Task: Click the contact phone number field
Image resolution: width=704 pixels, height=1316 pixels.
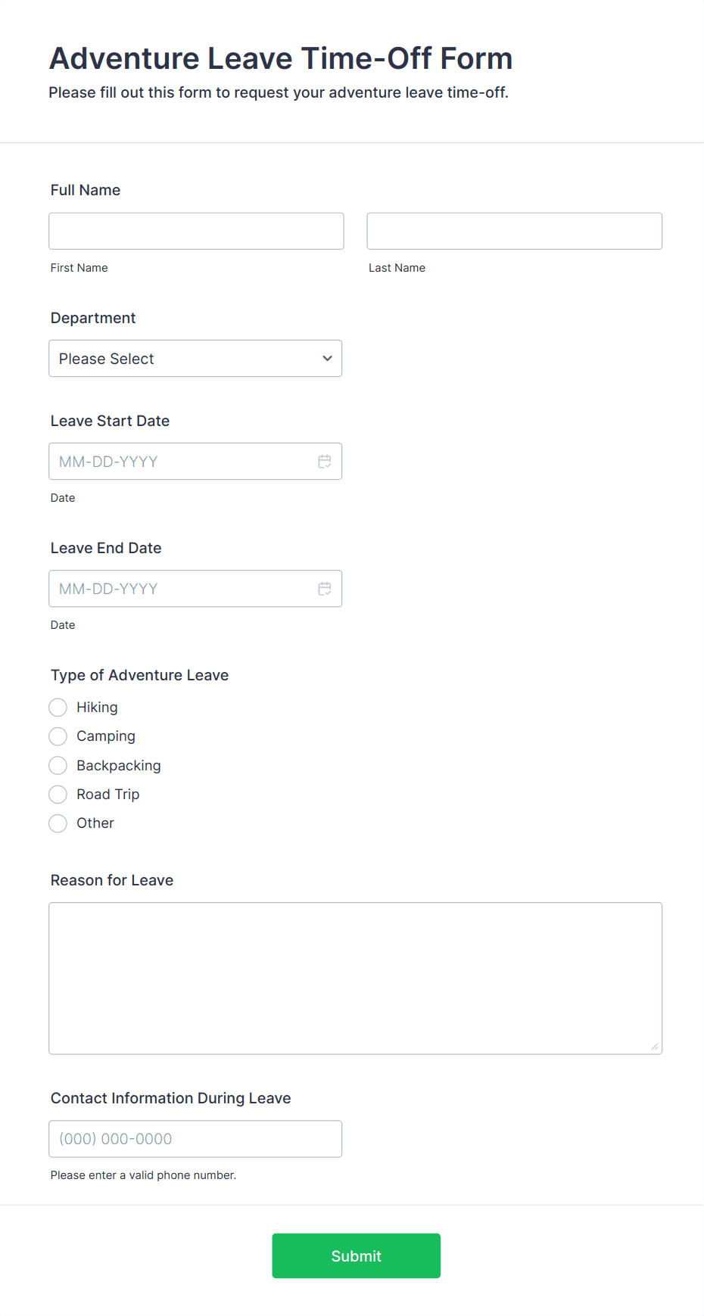Action: tap(195, 1139)
